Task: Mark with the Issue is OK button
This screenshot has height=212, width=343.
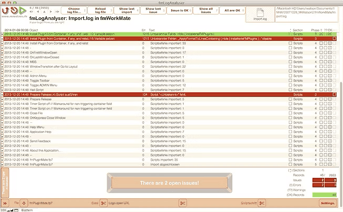Action: pos(179,10)
